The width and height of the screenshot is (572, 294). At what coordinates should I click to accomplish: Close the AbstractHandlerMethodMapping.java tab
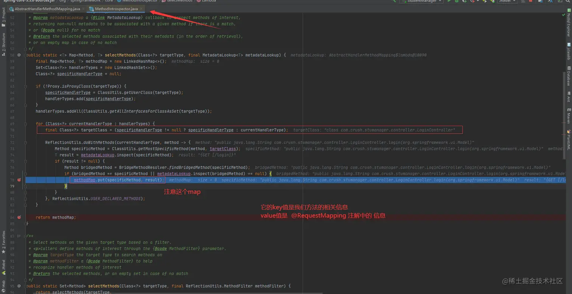pos(84,9)
